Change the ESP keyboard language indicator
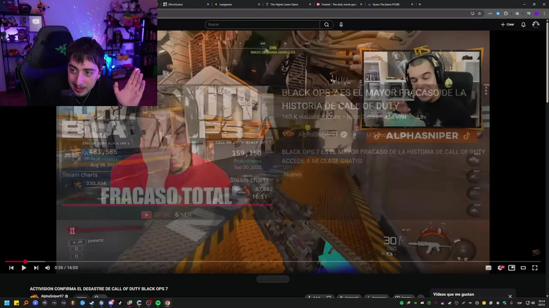The height and width of the screenshot is (308, 549). (520, 303)
